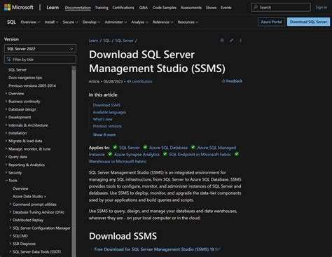Viewport: 332px width, 257px height.
Task: Click the filter icon in Filter by title
Action: pos(8,60)
